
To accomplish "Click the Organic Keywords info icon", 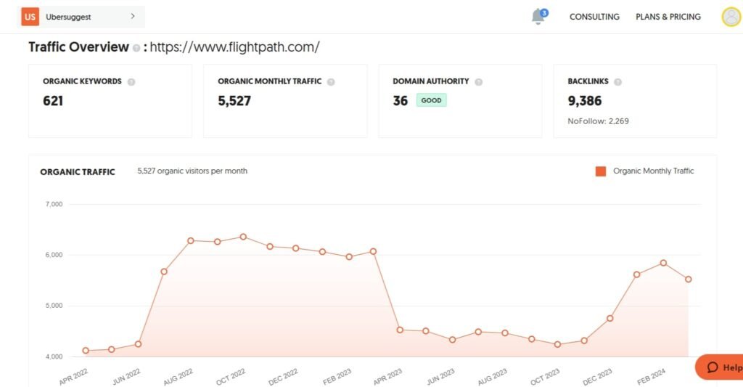I will point(131,81).
